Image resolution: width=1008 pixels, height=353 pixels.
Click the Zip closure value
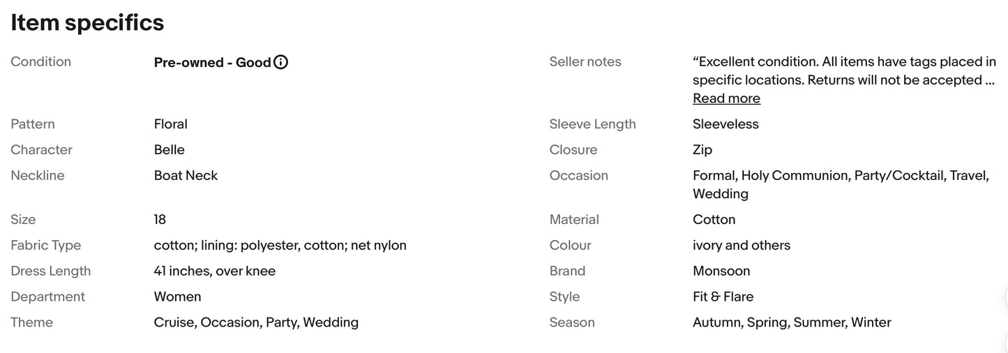(702, 150)
